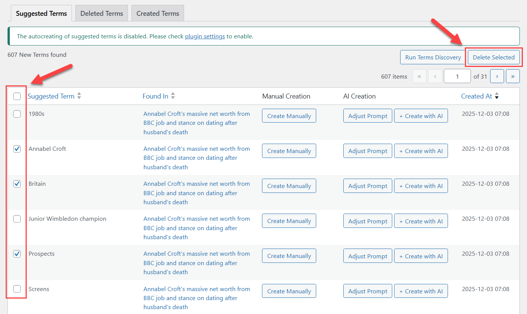527x314 pixels.
Task: Jump to the last page
Action: tap(513, 76)
